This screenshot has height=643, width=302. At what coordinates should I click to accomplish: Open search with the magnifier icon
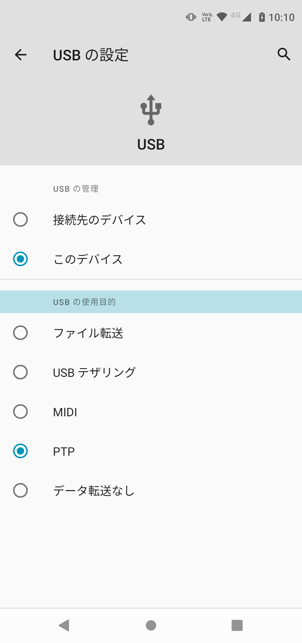click(284, 54)
